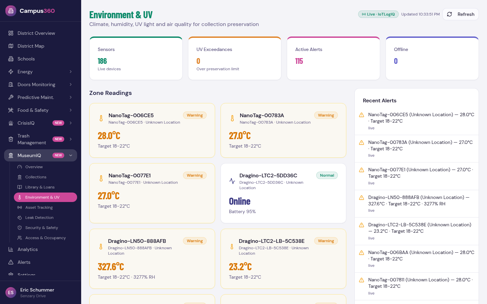487x304 pixels.
Task: Open the Active Alerts 115 card
Action: click(333, 58)
